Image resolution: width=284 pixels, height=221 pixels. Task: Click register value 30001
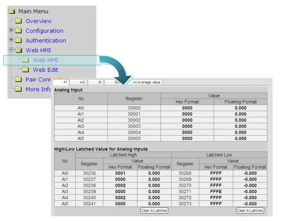click(134, 114)
